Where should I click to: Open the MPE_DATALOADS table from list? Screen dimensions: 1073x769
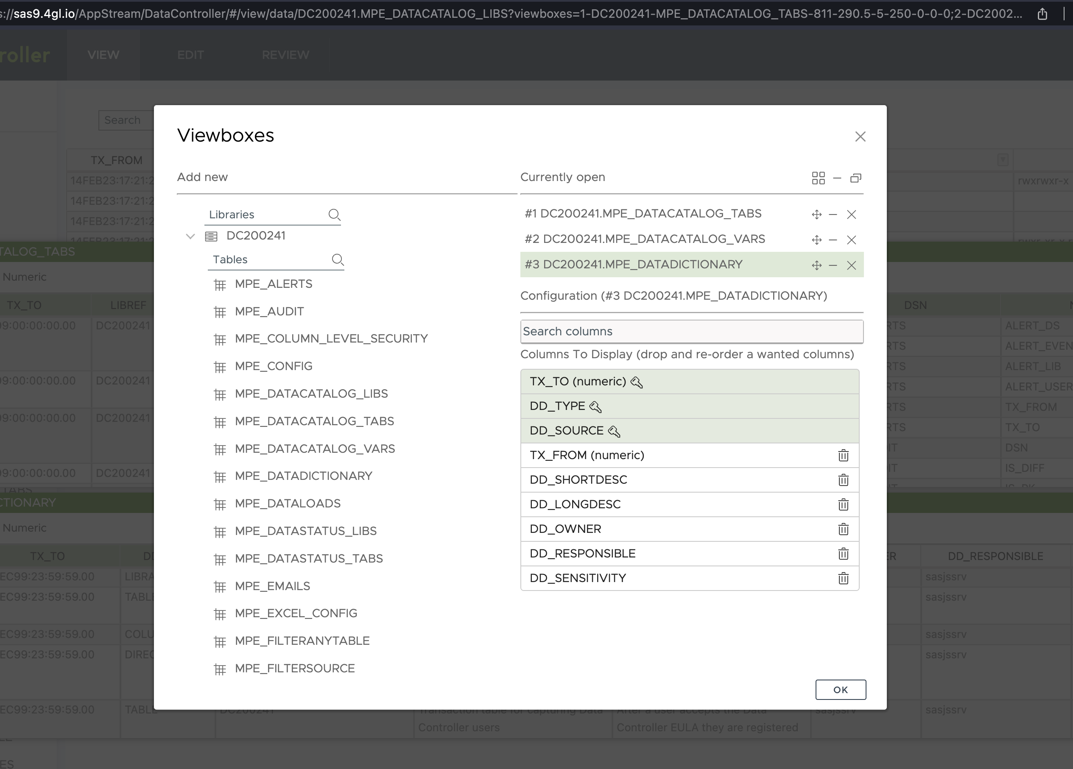287,504
